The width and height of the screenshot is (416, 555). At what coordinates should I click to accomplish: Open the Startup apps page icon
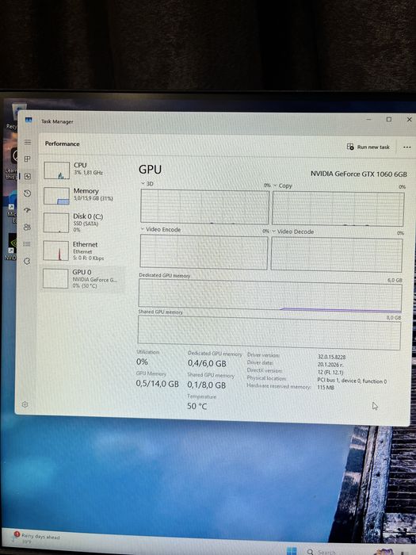click(27, 210)
